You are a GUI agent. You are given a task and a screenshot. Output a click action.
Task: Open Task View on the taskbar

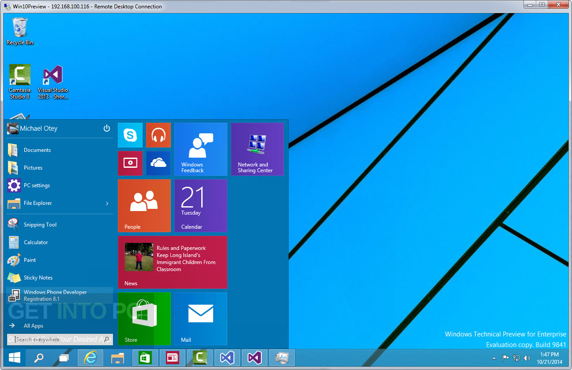[x=64, y=358]
